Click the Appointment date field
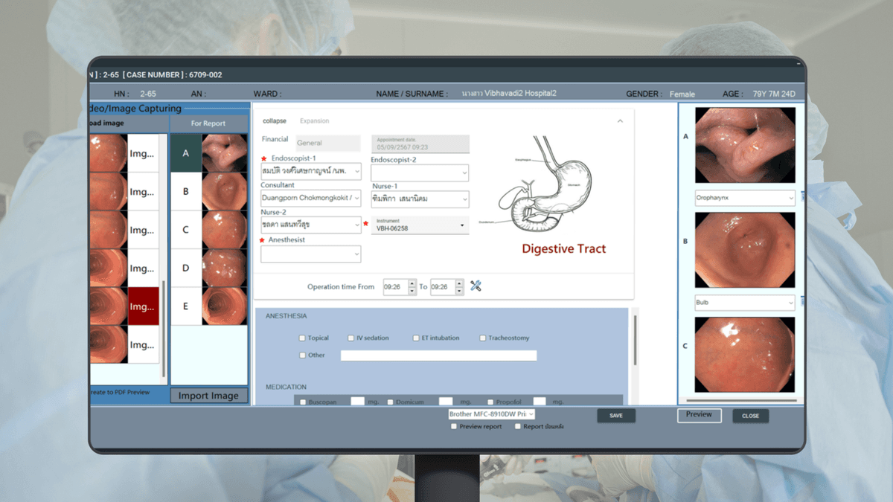Viewport: 893px width, 502px height. (x=420, y=144)
